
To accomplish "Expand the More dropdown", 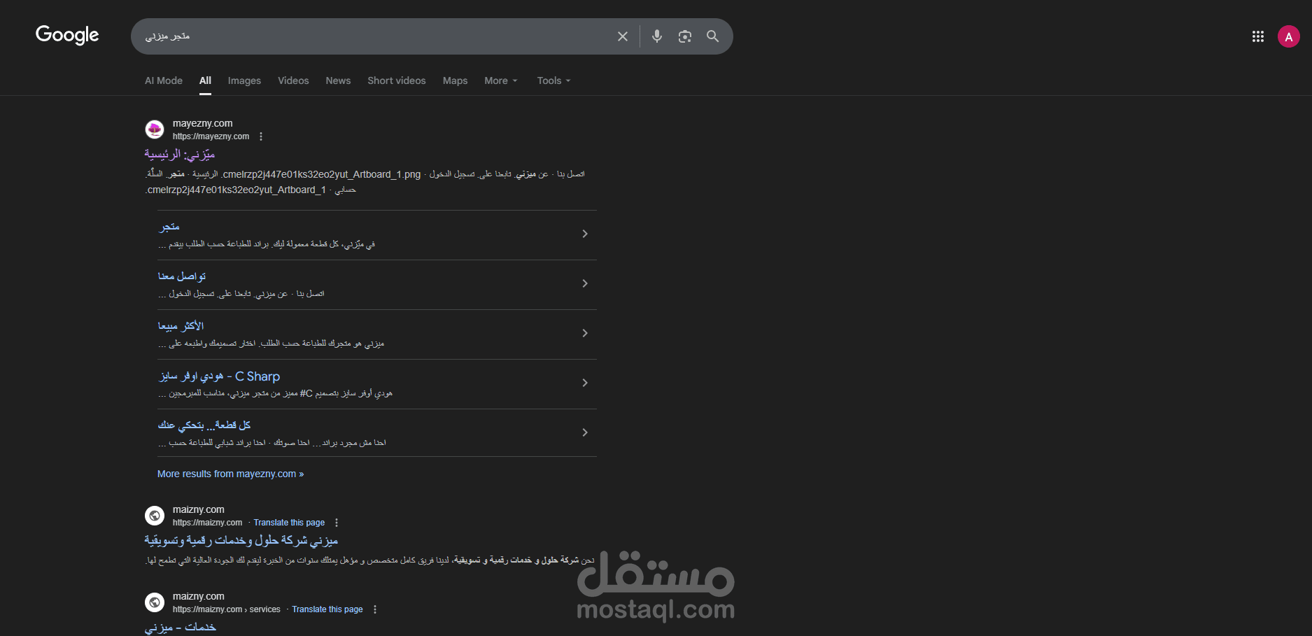I will coord(501,80).
